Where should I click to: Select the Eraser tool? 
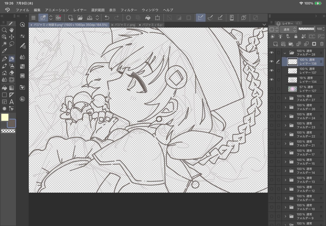point(12,73)
